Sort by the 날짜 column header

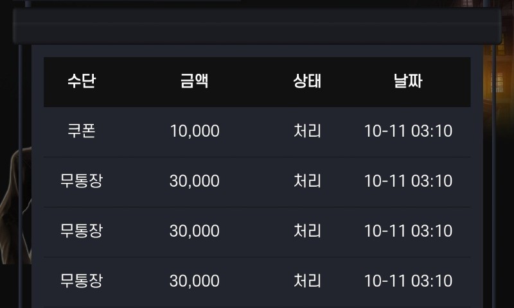tap(408, 81)
